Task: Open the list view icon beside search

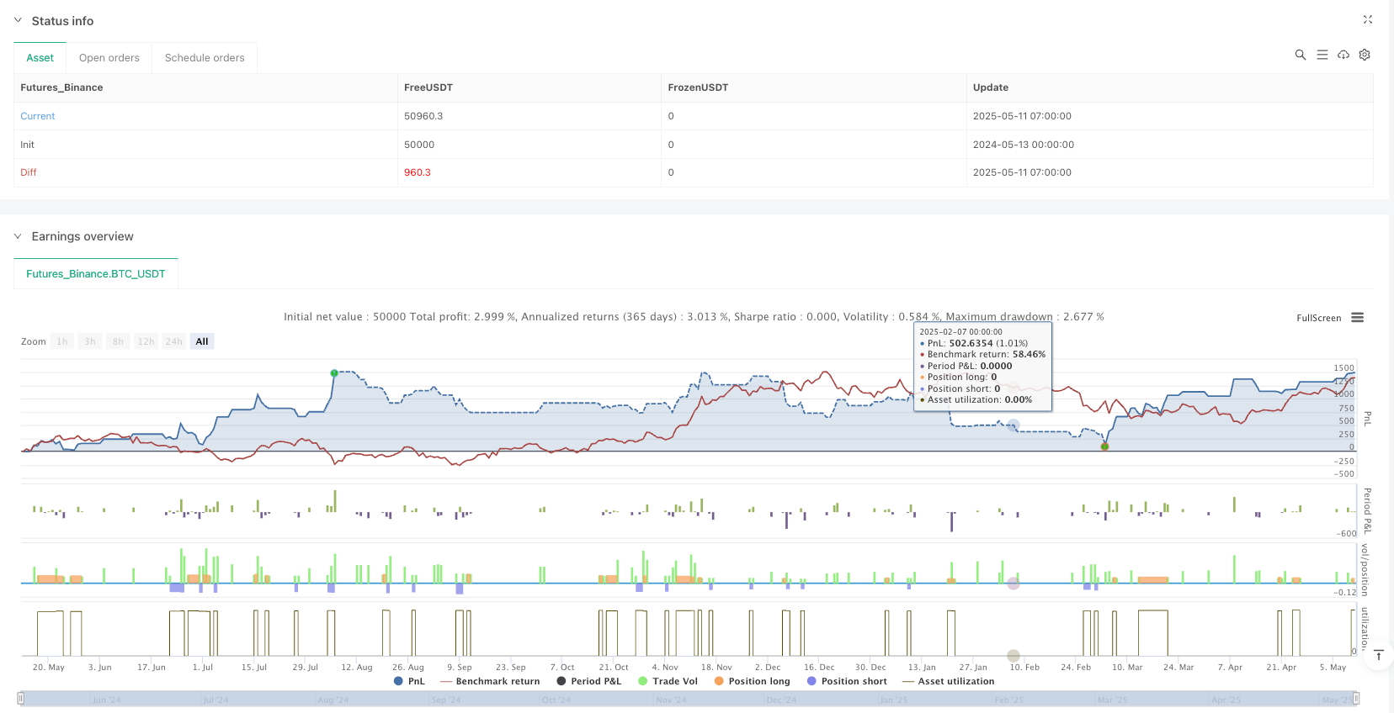Action: point(1322,55)
